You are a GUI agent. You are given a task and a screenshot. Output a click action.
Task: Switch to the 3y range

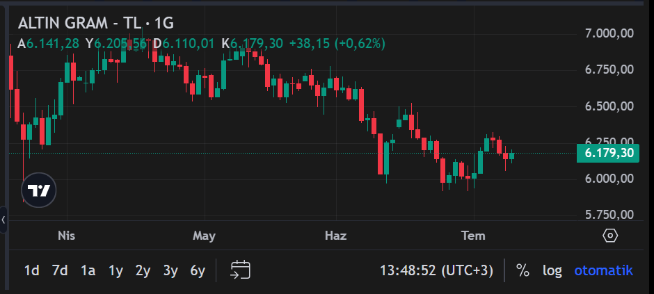(x=170, y=270)
